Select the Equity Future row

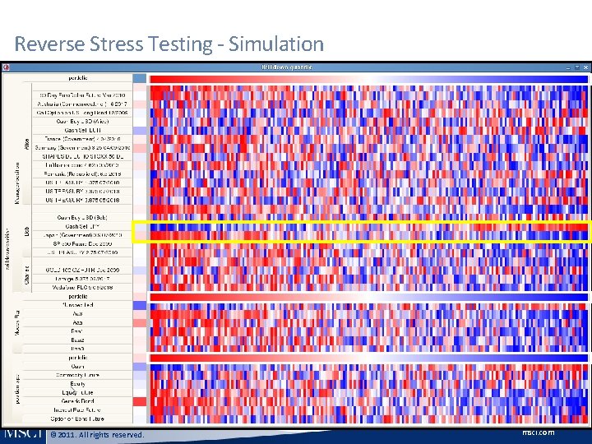pyautogui.click(x=77, y=392)
